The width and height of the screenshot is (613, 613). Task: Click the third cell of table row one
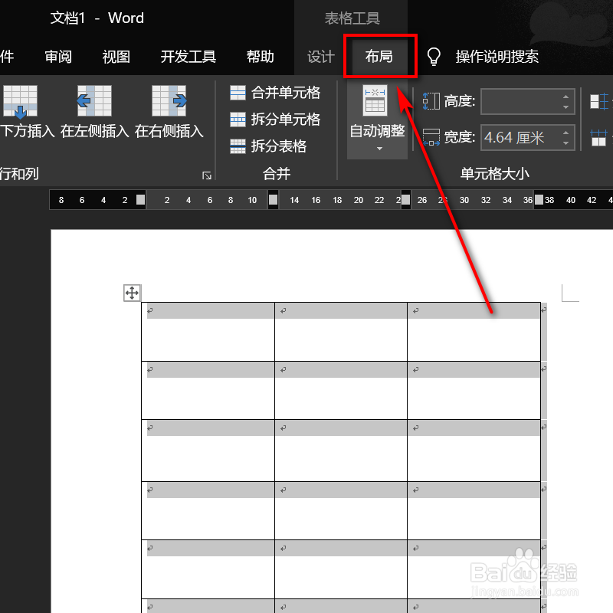(x=474, y=332)
